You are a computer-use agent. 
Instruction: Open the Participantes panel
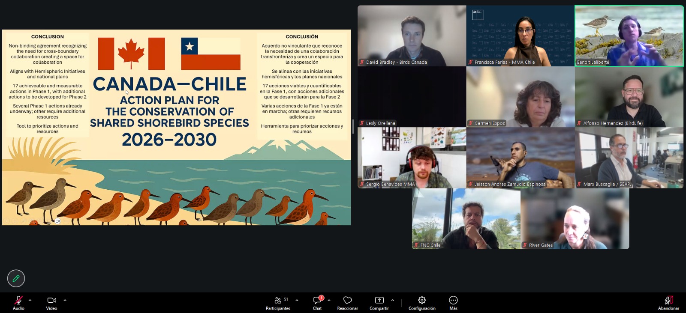click(278, 302)
